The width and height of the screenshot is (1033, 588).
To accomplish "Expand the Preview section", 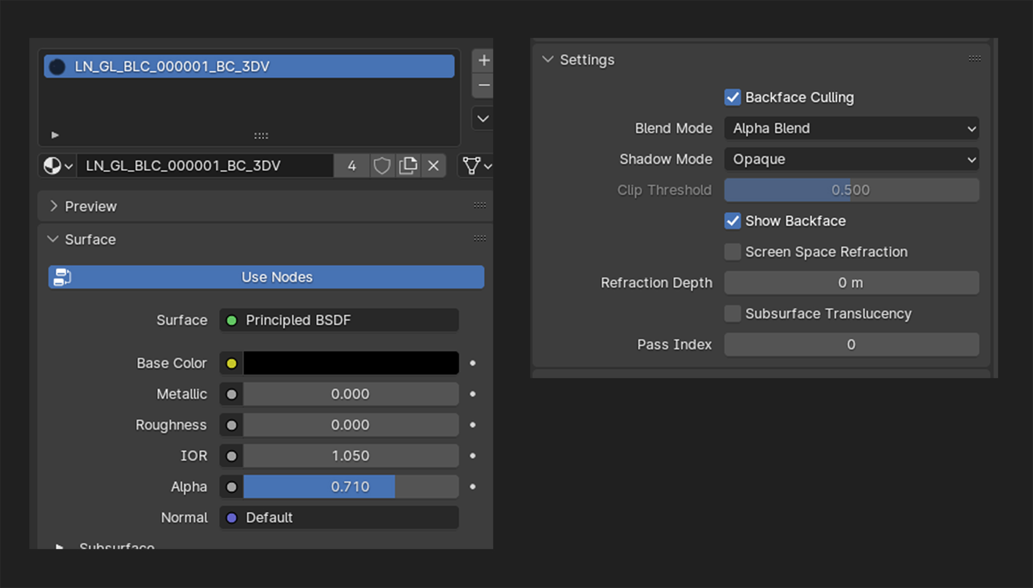I will (x=90, y=206).
